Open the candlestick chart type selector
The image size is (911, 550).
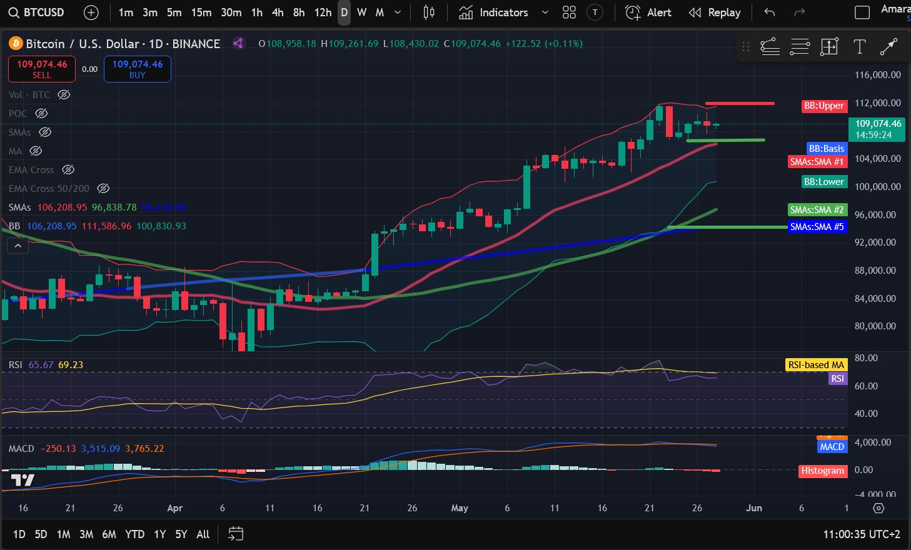pyautogui.click(x=429, y=12)
